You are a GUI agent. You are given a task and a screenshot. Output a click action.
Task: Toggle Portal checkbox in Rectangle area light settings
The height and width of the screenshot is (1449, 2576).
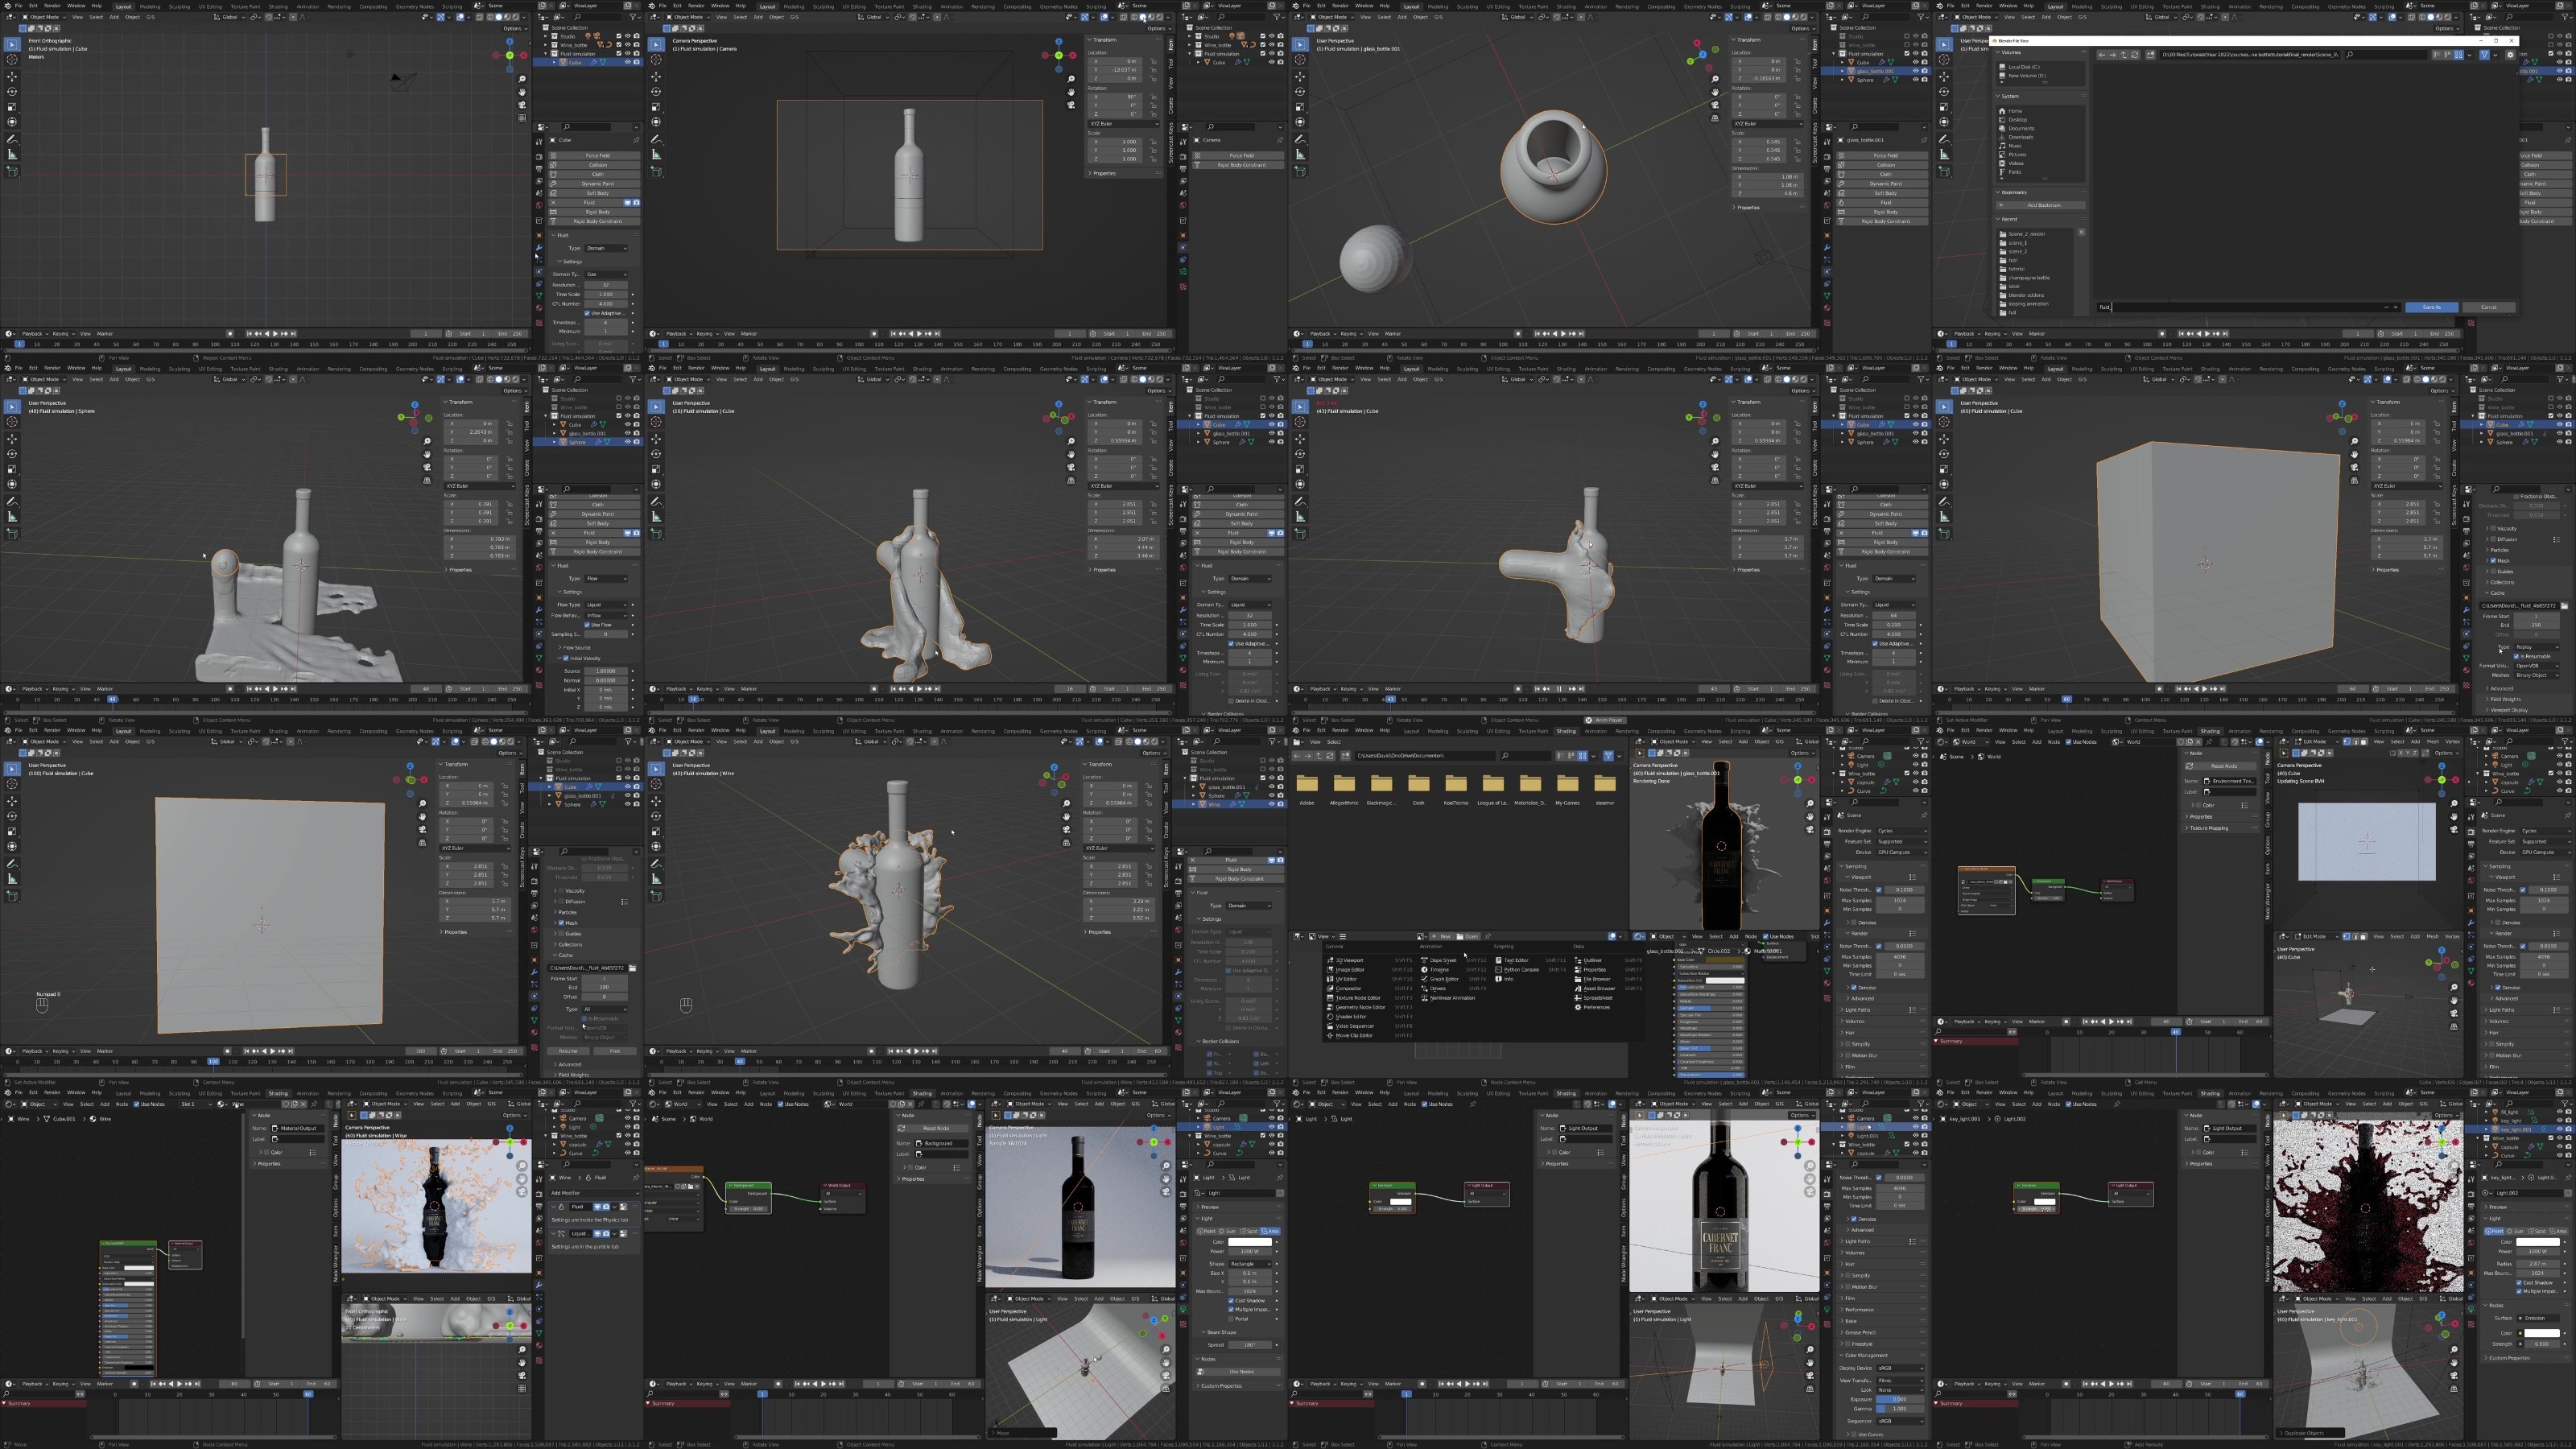click(1230, 1318)
